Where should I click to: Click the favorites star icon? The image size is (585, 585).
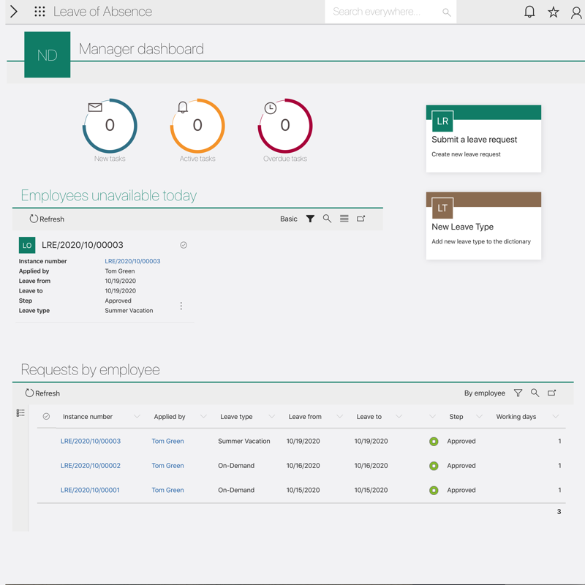[x=554, y=12]
